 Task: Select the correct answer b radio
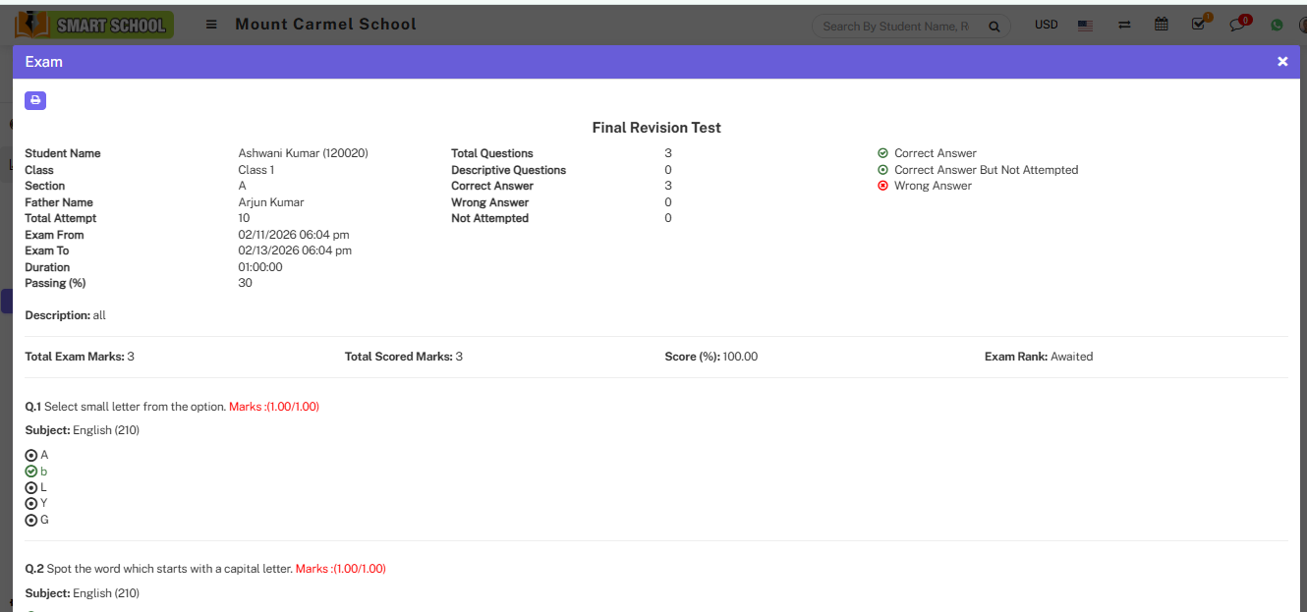click(x=31, y=472)
